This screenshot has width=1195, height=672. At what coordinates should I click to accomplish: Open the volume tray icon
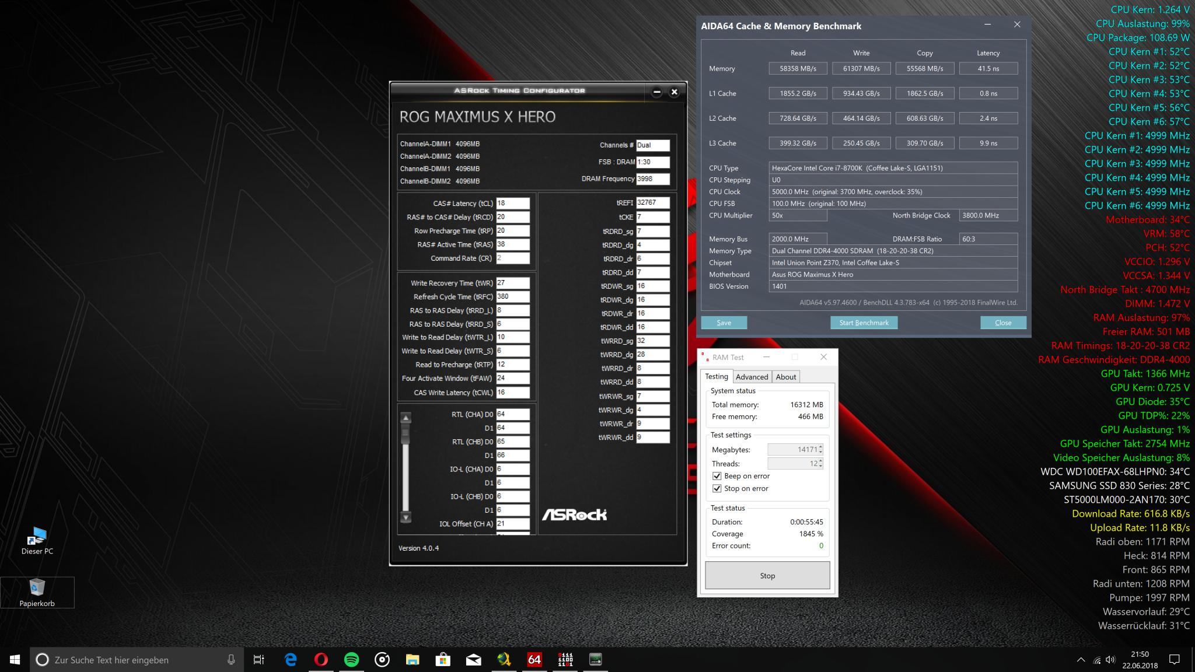click(1110, 660)
